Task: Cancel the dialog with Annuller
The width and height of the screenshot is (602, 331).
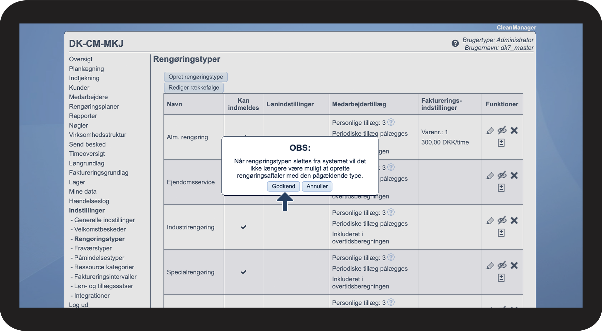Action: pyautogui.click(x=317, y=186)
